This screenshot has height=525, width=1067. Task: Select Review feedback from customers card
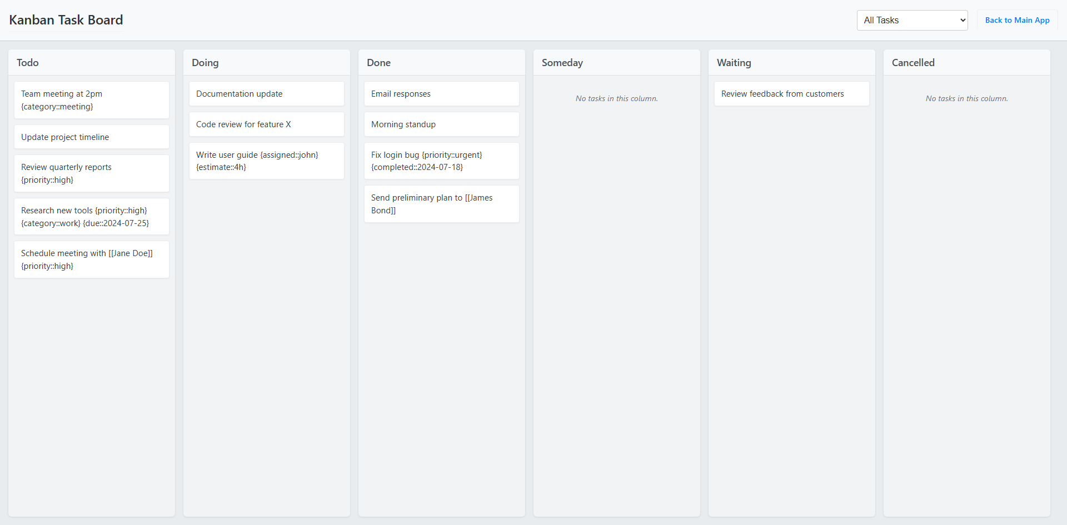point(791,94)
